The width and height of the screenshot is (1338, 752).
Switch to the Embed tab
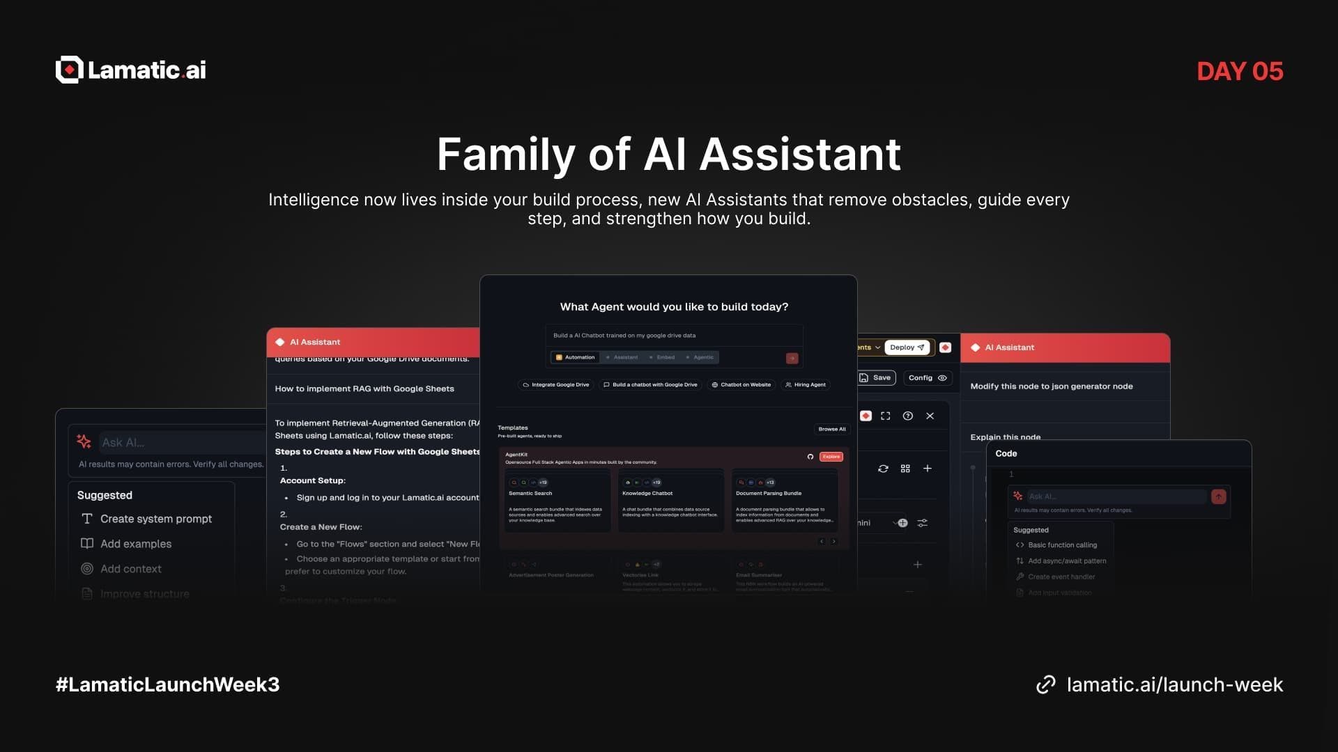(x=662, y=357)
